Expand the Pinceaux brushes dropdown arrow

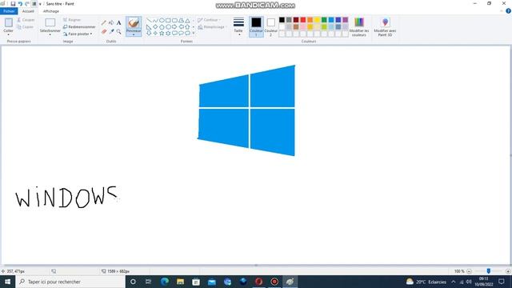[134, 34]
